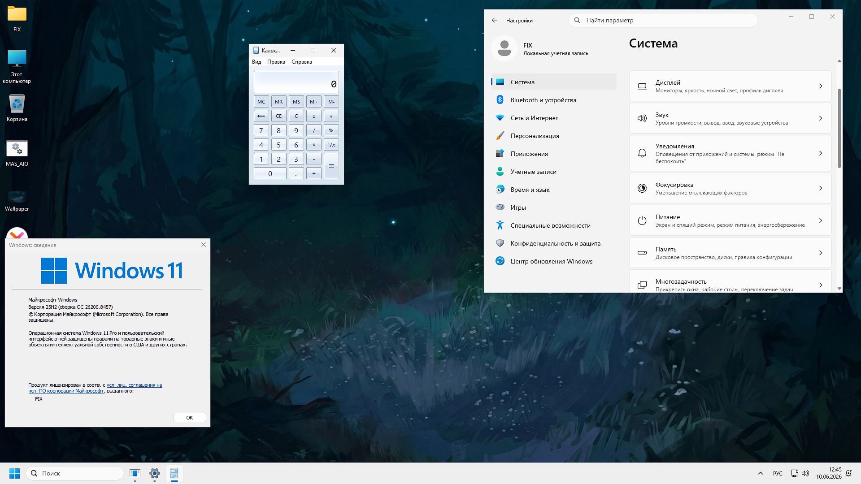This screenshot has height=484, width=861.
Task: Click the divide key in Calculator
Action: [x=313, y=130]
